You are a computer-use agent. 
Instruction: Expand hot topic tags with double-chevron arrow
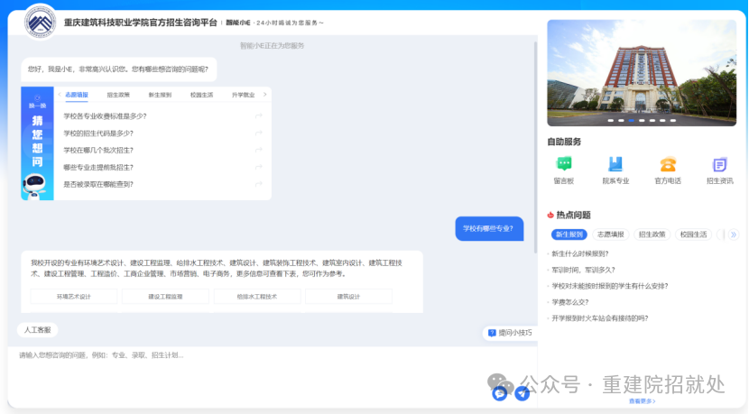(x=733, y=235)
